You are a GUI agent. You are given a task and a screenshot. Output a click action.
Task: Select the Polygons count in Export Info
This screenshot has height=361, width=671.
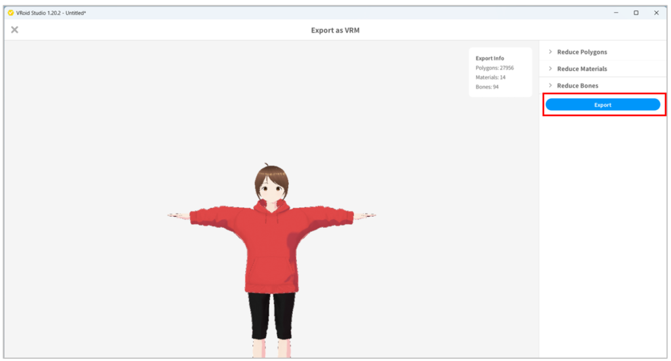495,67
